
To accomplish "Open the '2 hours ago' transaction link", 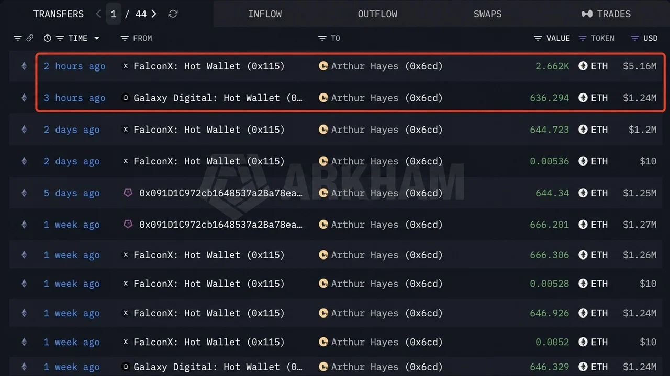I will (74, 66).
